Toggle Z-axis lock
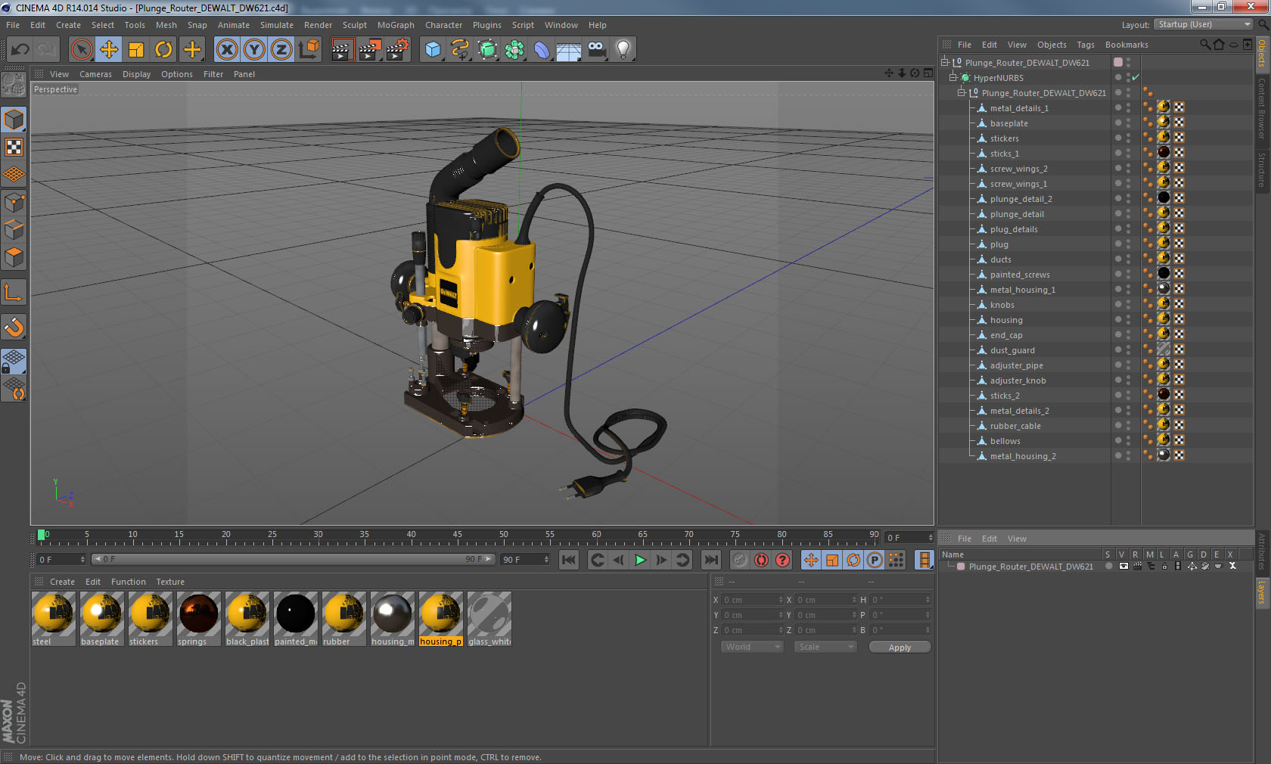This screenshot has width=1271, height=764. coord(281,50)
